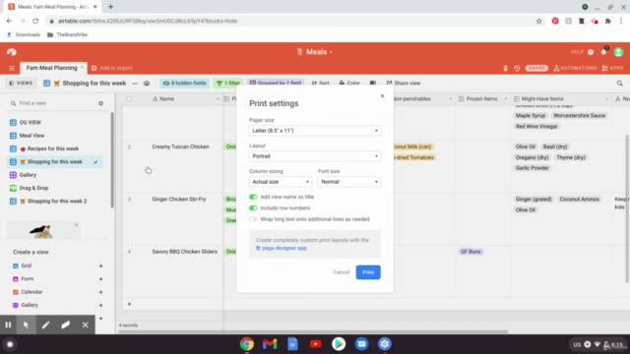Viewport: 630px width, 354px height.
Task: Add a new Grid view
Action: point(100,265)
